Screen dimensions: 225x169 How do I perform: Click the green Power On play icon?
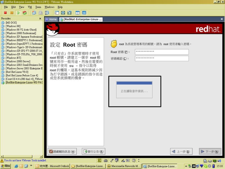pos(18,13)
